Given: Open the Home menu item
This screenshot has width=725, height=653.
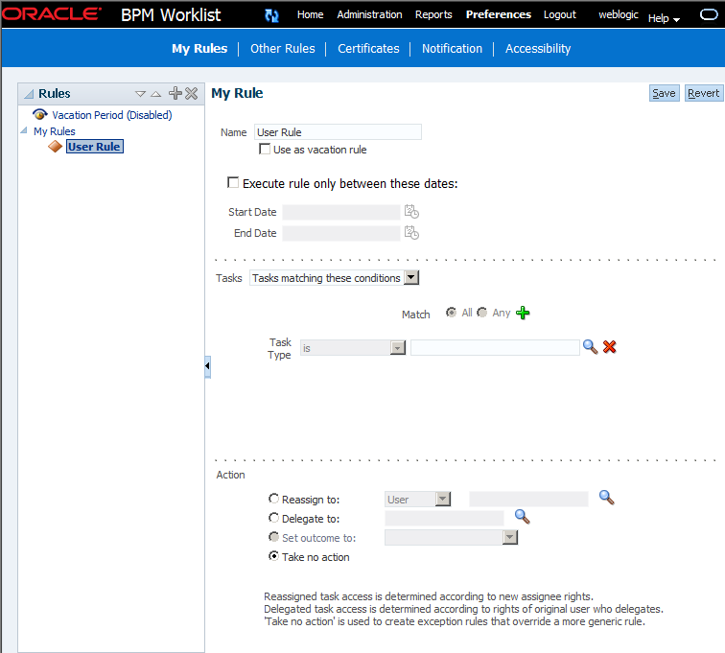Looking at the screenshot, I should (311, 14).
